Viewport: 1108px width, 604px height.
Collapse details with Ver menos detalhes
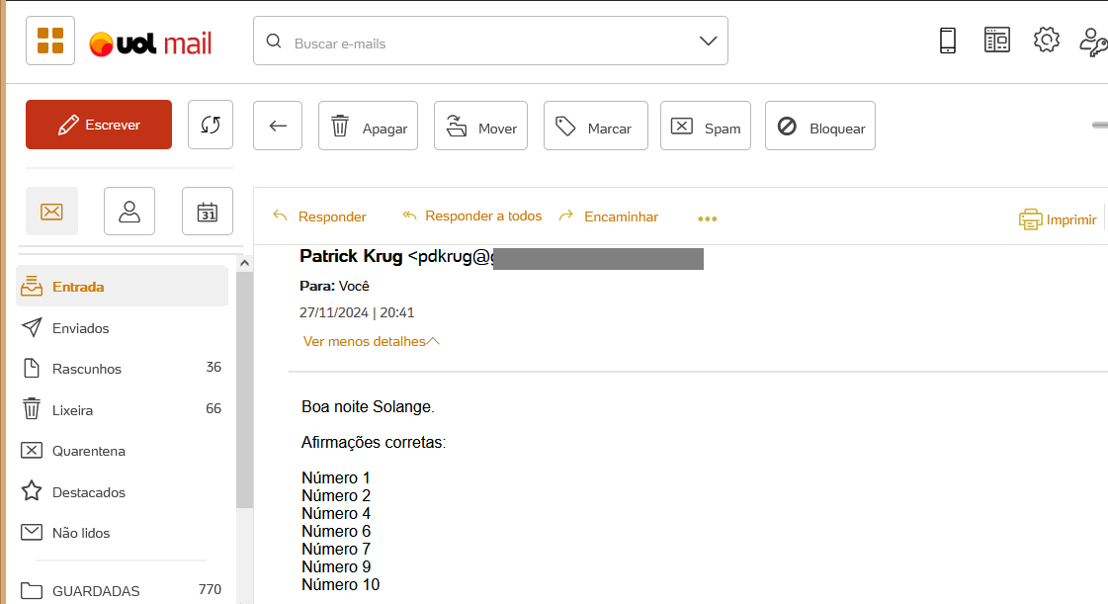(x=371, y=341)
